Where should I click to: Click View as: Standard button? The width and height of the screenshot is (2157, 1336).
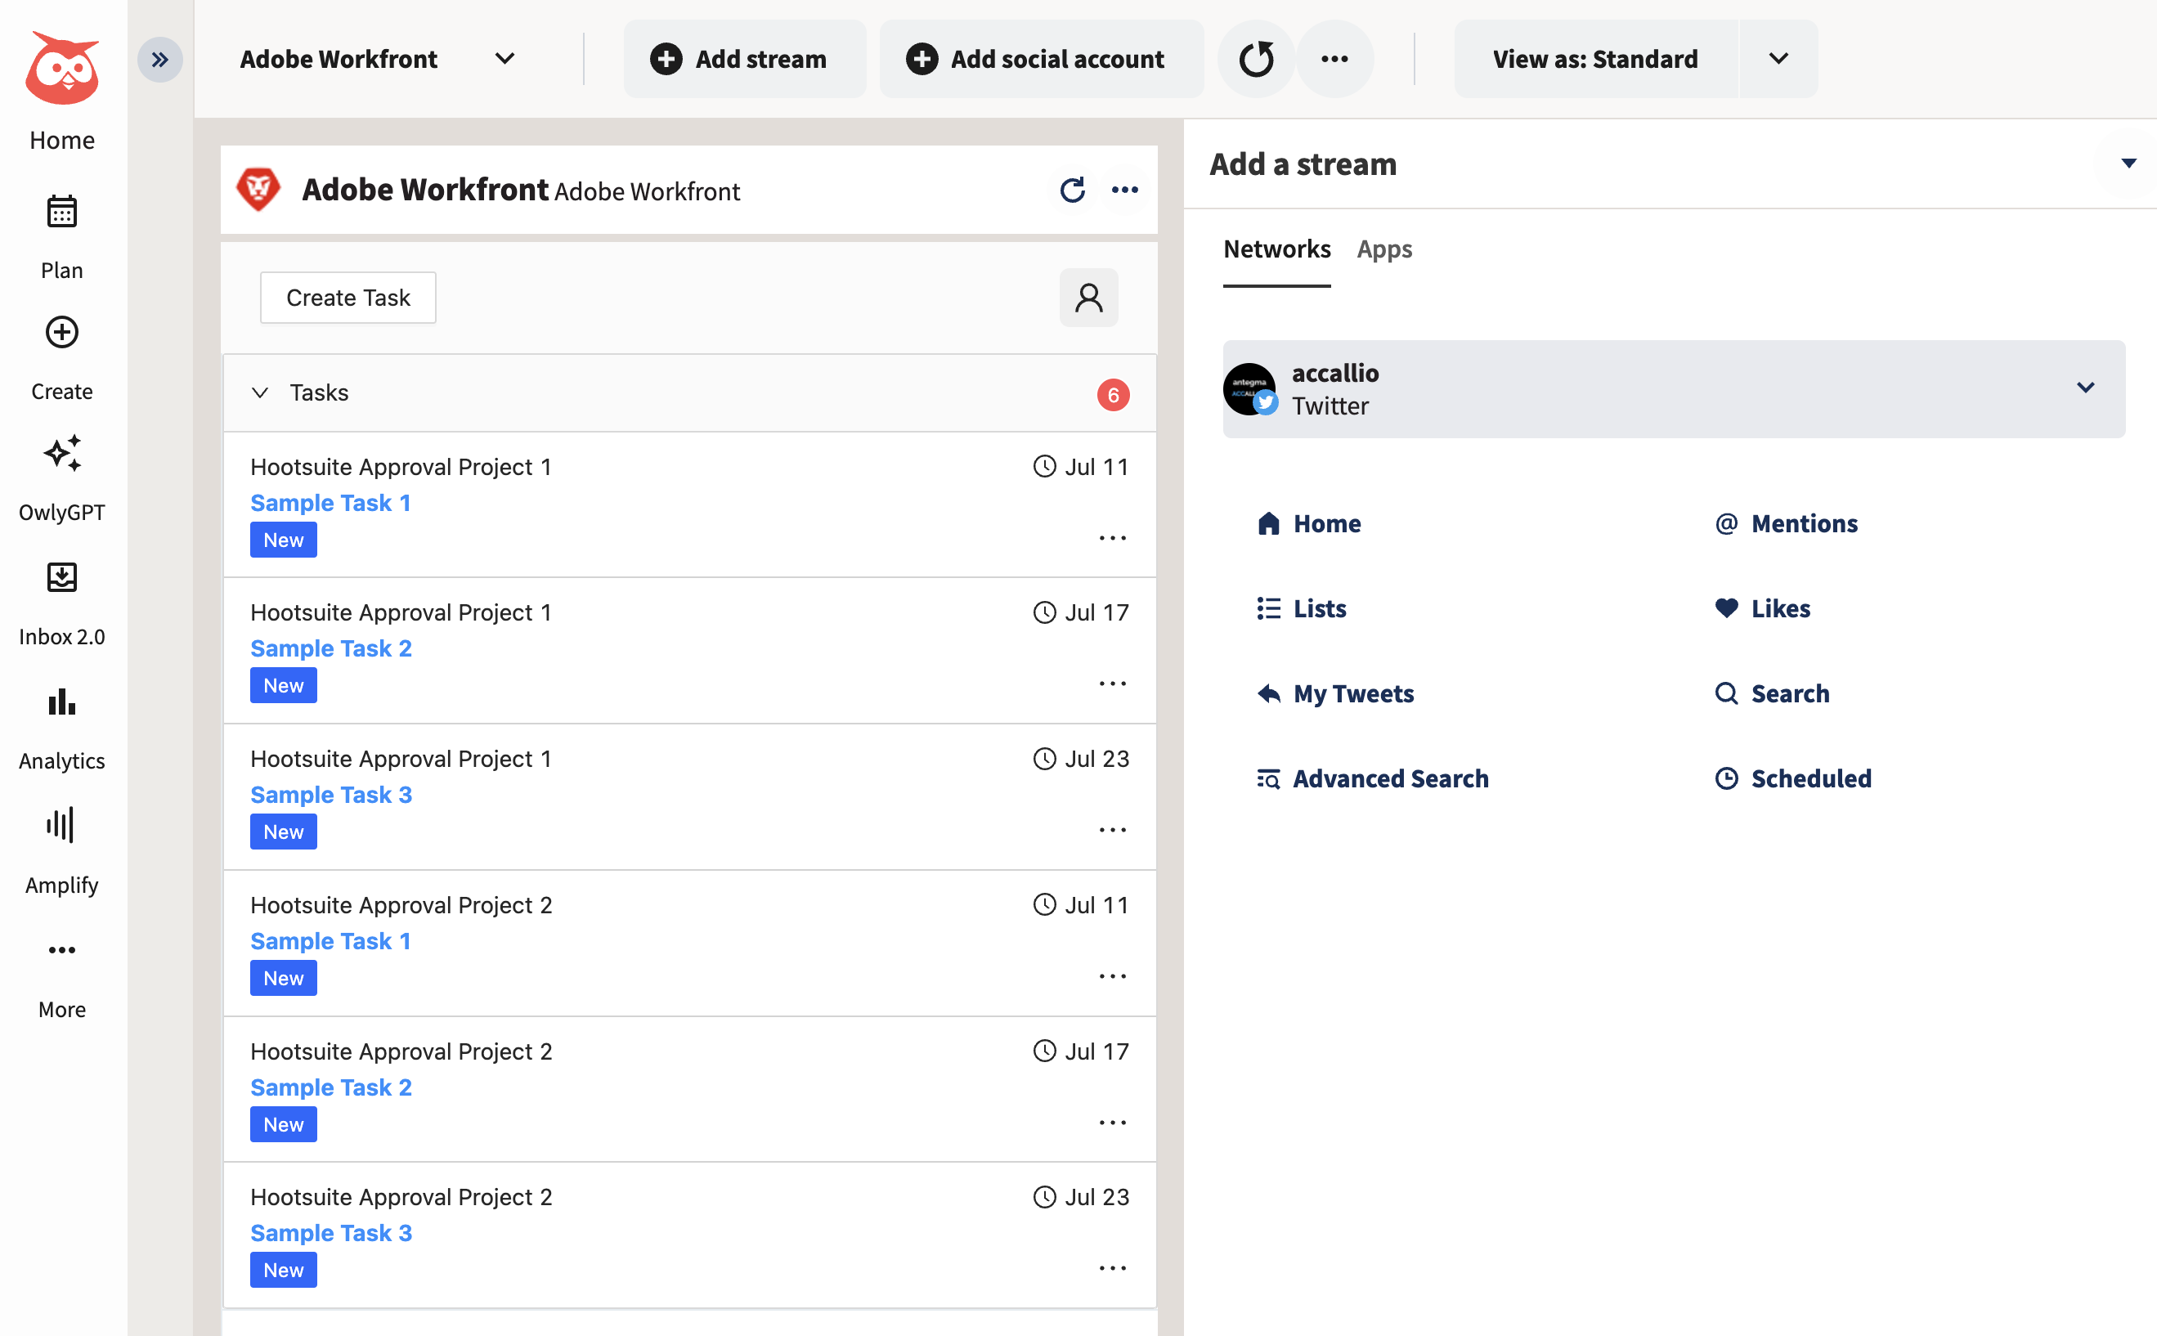pos(1596,59)
